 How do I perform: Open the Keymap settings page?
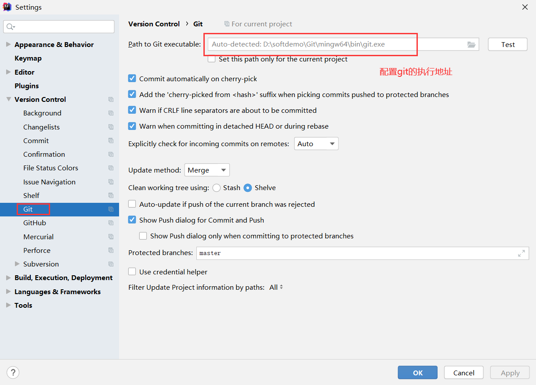(x=28, y=58)
